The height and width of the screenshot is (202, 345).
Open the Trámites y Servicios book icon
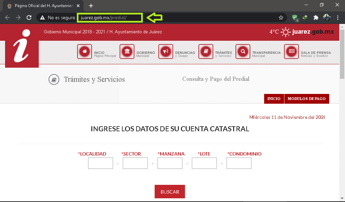click(x=206, y=52)
